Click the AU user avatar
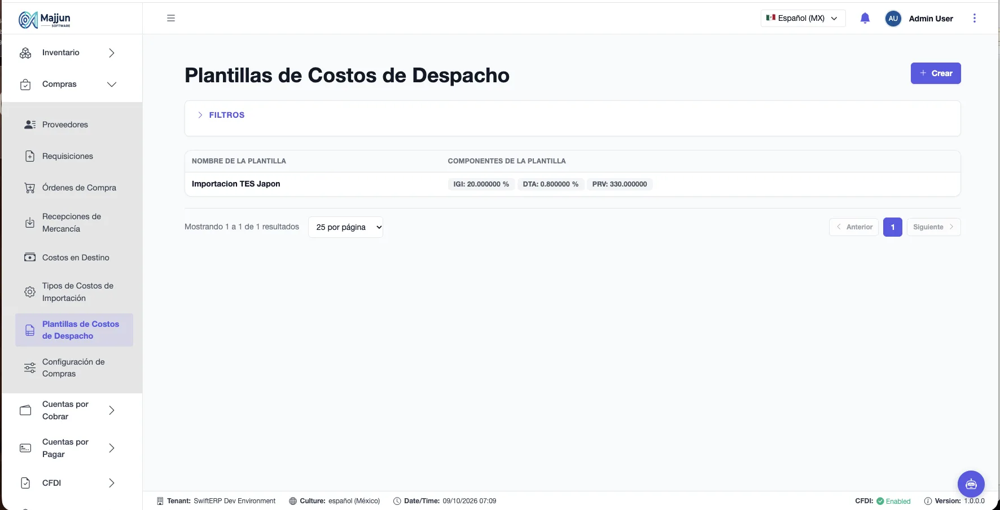 click(x=893, y=18)
